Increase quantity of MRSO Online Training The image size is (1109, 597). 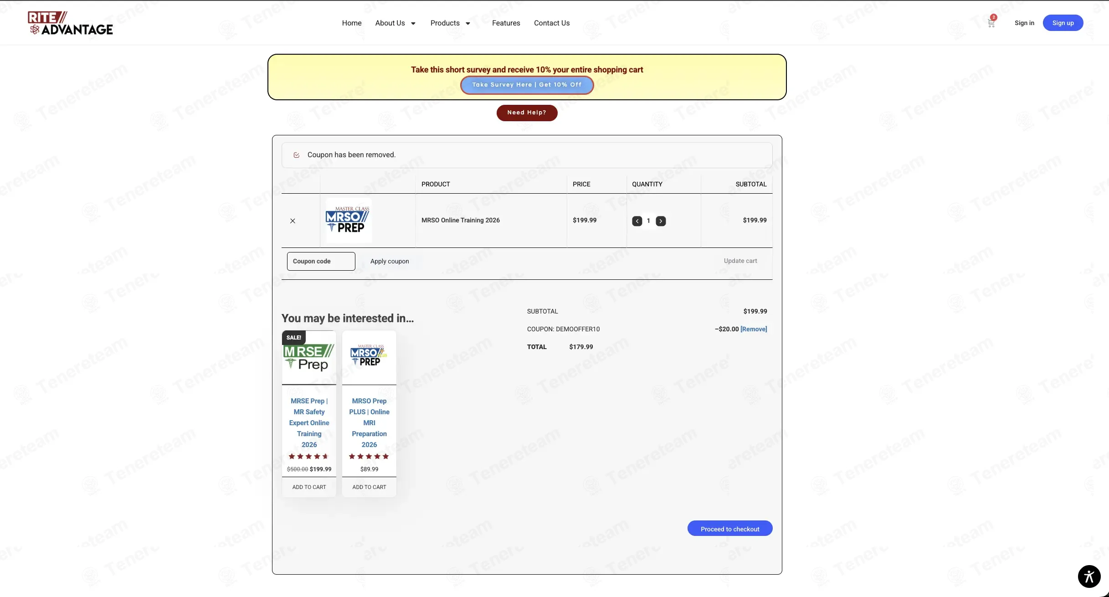click(x=661, y=221)
